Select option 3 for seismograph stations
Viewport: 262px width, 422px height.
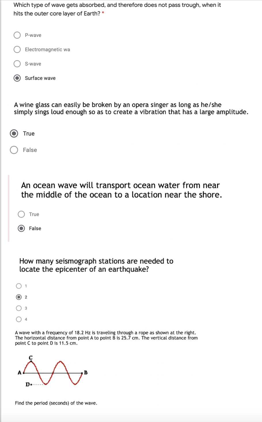click(x=18, y=308)
